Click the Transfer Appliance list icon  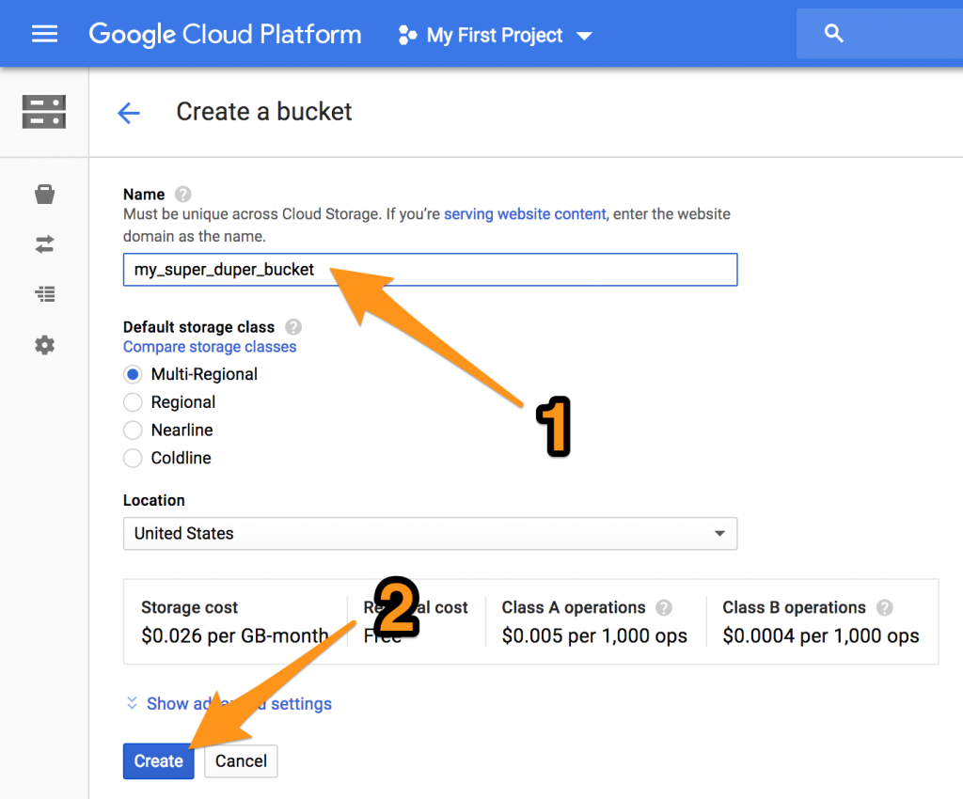click(x=44, y=293)
